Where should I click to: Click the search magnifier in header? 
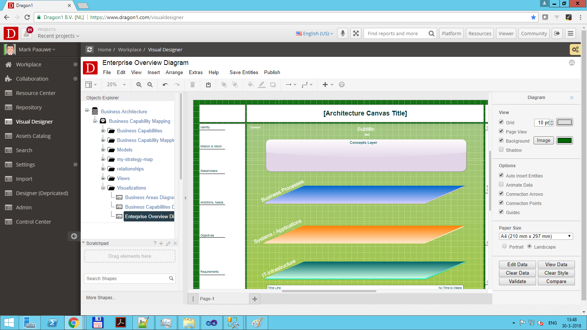[x=431, y=33]
